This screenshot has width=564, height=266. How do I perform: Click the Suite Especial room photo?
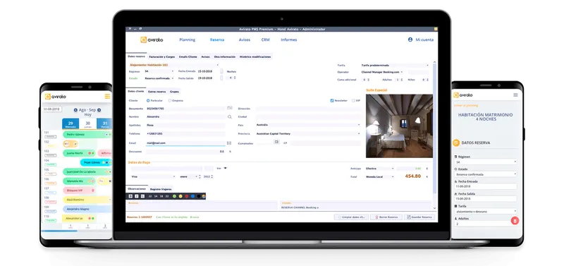click(x=399, y=126)
